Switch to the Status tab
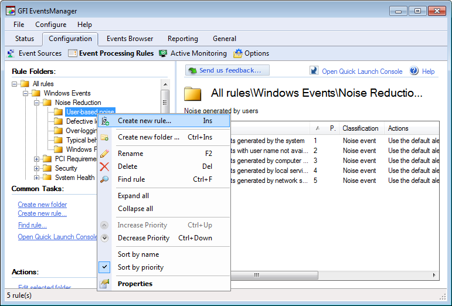452x306 pixels. pyautogui.click(x=25, y=39)
